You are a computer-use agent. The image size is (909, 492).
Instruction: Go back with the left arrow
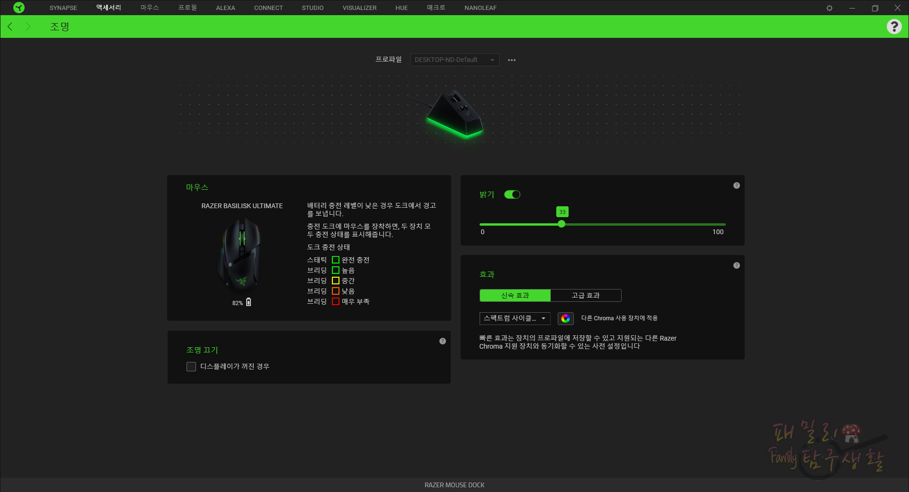coord(10,26)
